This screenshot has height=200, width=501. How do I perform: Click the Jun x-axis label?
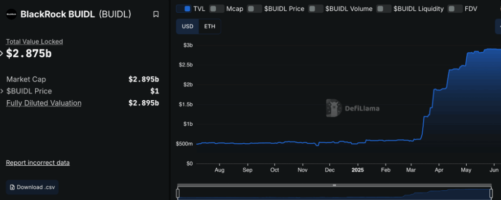coord(494,170)
